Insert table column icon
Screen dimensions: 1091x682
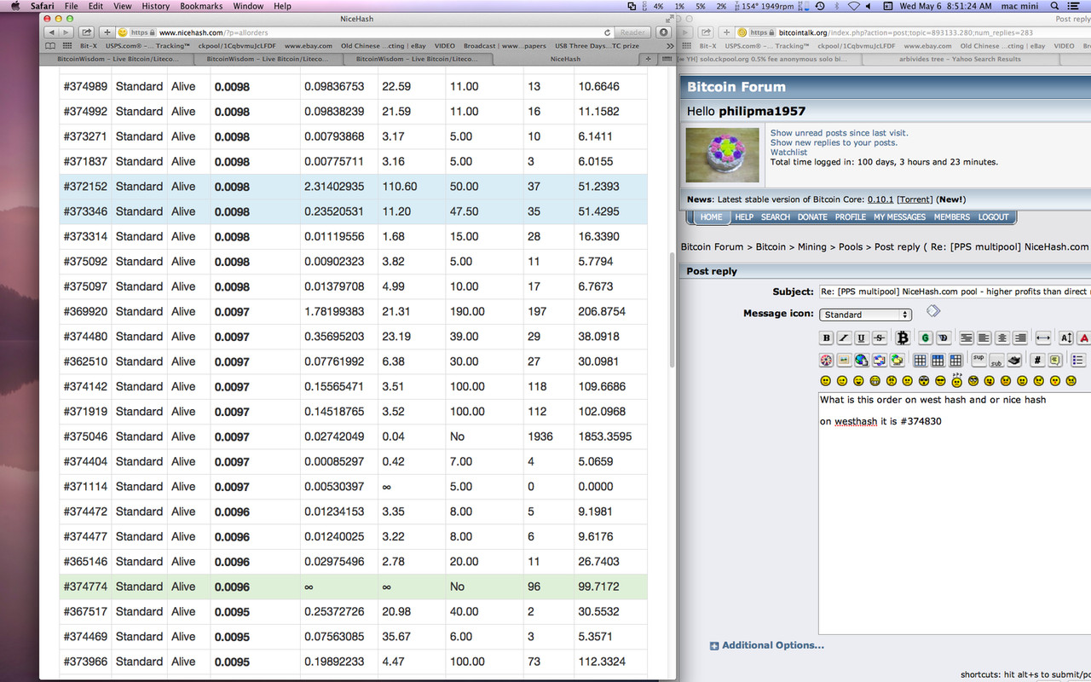pos(955,361)
